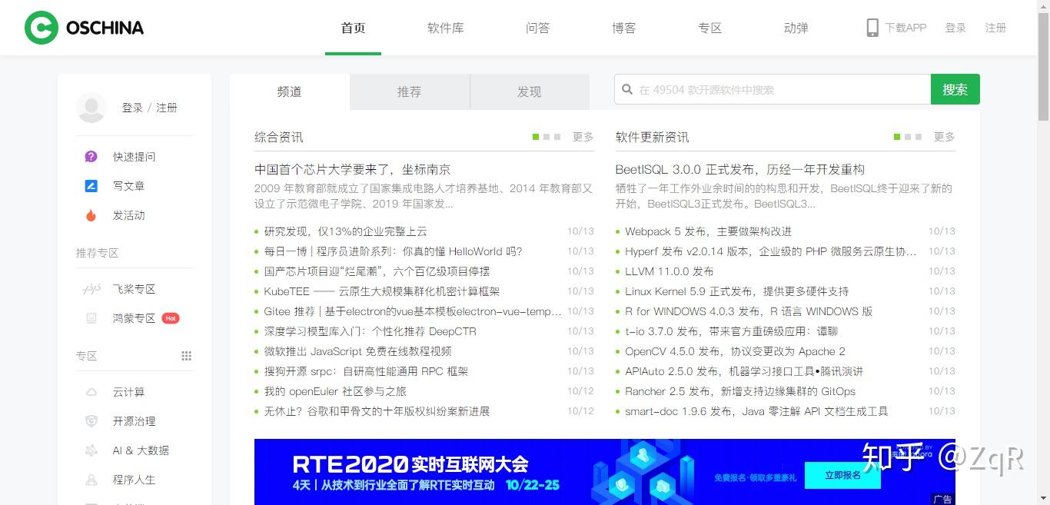This screenshot has width=1050, height=505.
Task: Open article Hyperf 发布 v2.0.14 版本
Action: pos(771,251)
